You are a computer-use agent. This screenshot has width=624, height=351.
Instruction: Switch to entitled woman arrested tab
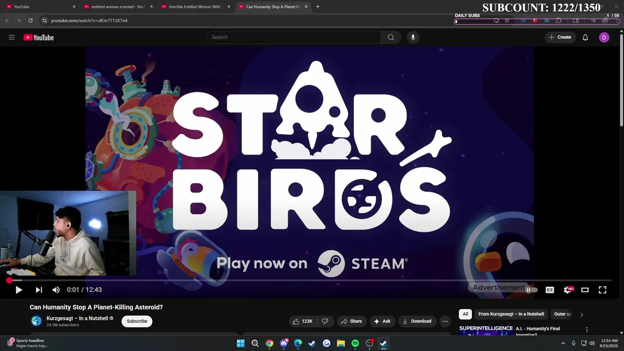[x=118, y=7]
